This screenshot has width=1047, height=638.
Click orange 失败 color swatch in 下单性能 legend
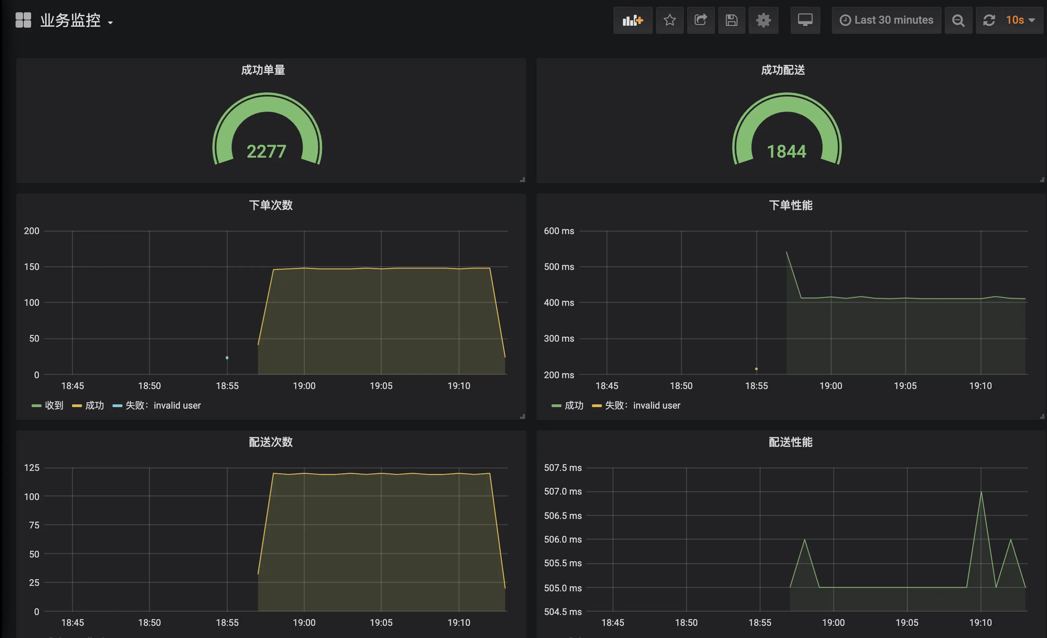click(x=597, y=406)
